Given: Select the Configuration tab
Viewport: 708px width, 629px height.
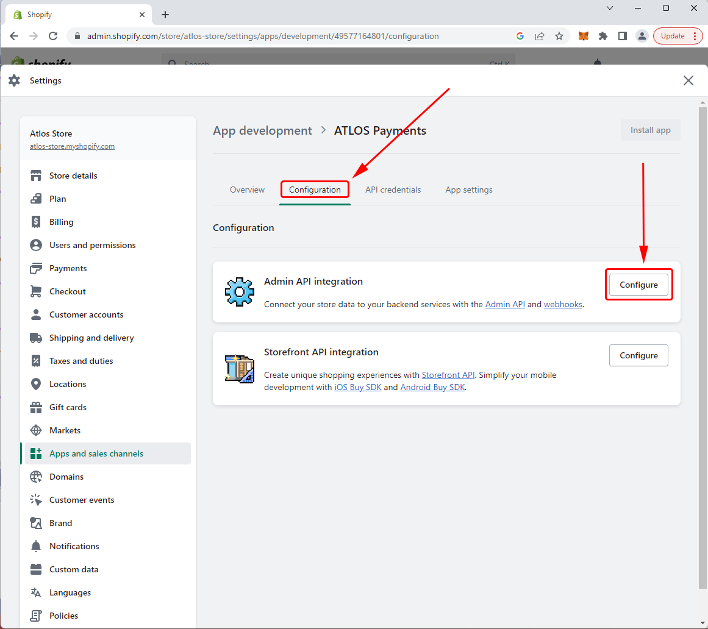Looking at the screenshot, I should 315,190.
